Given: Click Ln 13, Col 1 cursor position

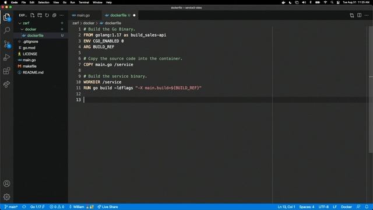Looking at the screenshot, I should tap(286, 207).
